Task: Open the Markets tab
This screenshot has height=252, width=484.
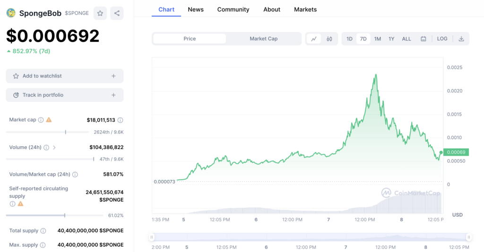Action: [x=305, y=9]
